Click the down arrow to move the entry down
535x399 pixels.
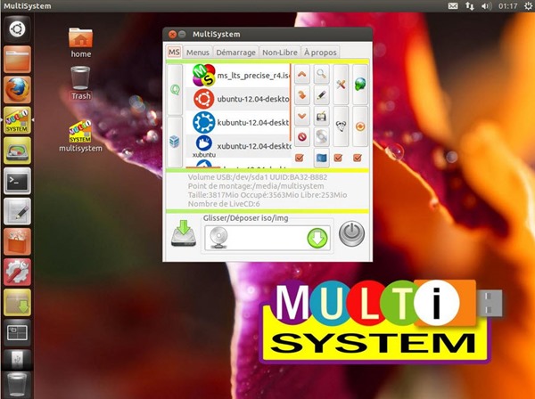point(302,116)
